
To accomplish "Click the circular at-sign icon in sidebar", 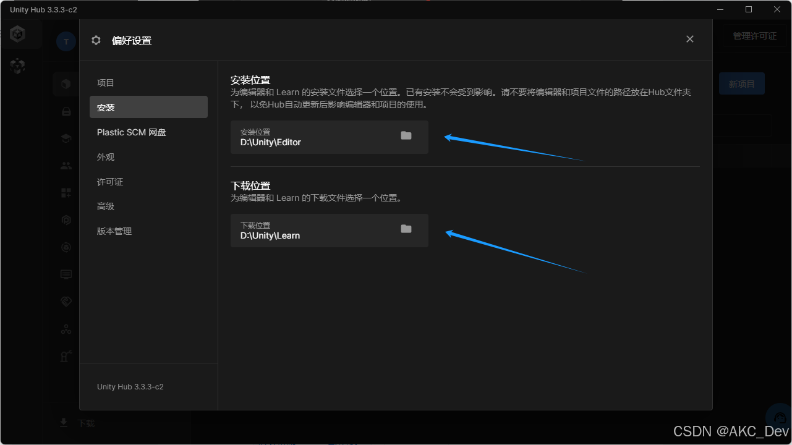I will click(66, 247).
